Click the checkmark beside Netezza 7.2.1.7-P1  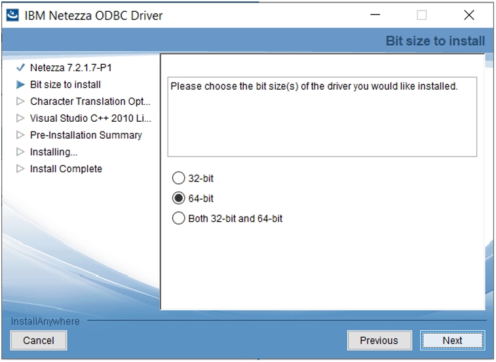20,67
